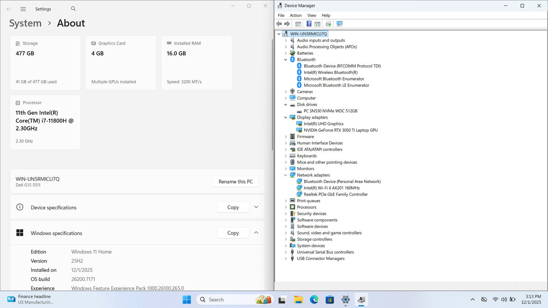Expand the Processors category
This screenshot has height=308, width=548.
point(286,207)
